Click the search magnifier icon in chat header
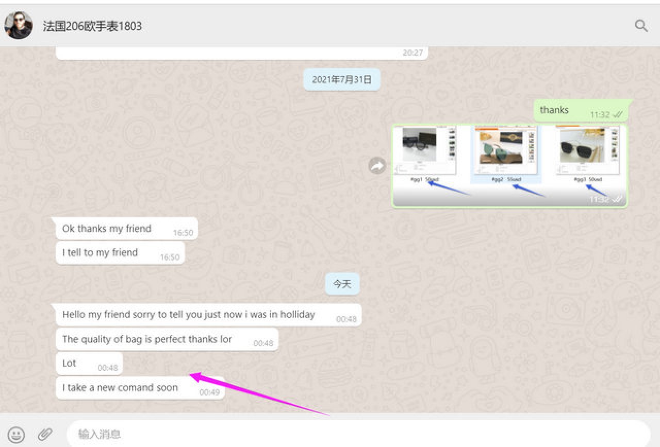 point(641,26)
